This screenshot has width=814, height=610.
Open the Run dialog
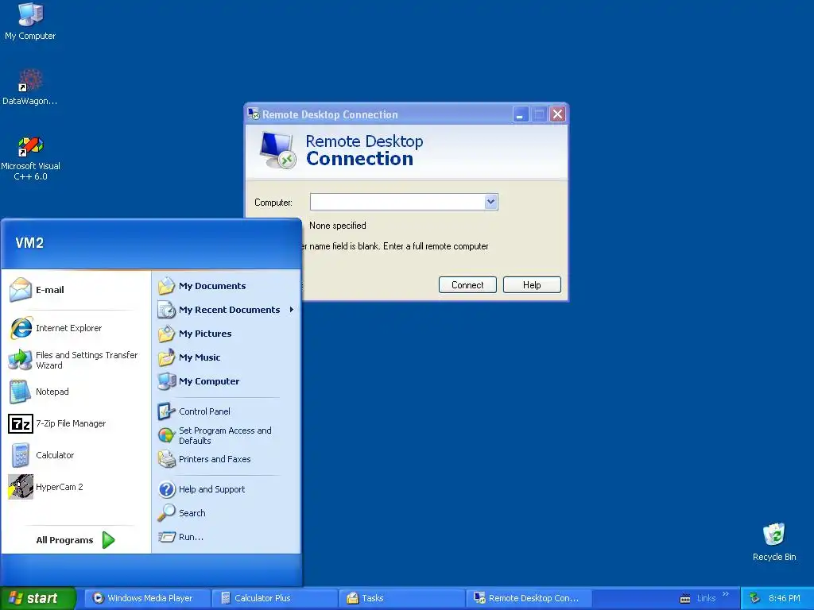click(227, 537)
